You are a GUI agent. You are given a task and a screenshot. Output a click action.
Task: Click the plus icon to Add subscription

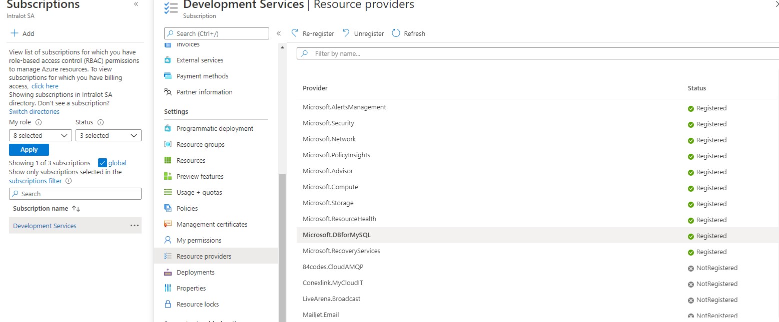[x=15, y=33]
